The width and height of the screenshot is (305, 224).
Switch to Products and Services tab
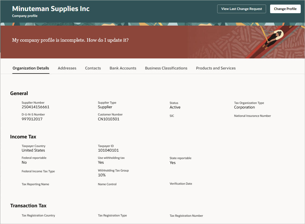coord(216,68)
